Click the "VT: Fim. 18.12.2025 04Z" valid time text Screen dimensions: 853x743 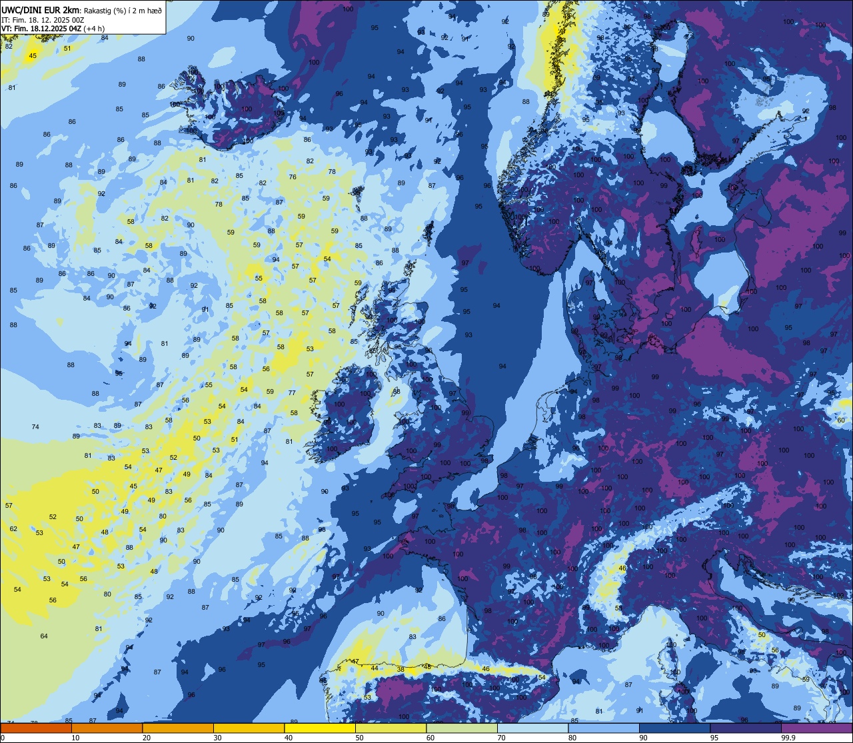(x=41, y=29)
